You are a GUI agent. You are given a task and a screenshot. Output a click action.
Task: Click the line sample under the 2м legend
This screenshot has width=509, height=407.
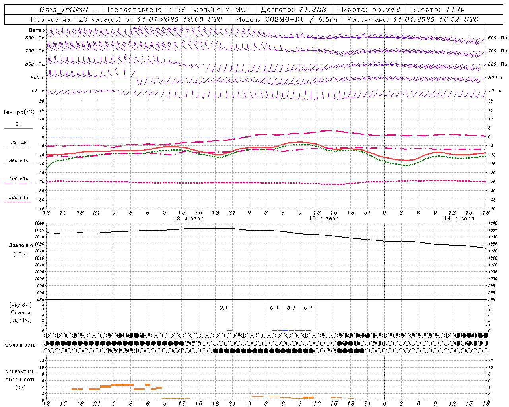tap(18, 129)
